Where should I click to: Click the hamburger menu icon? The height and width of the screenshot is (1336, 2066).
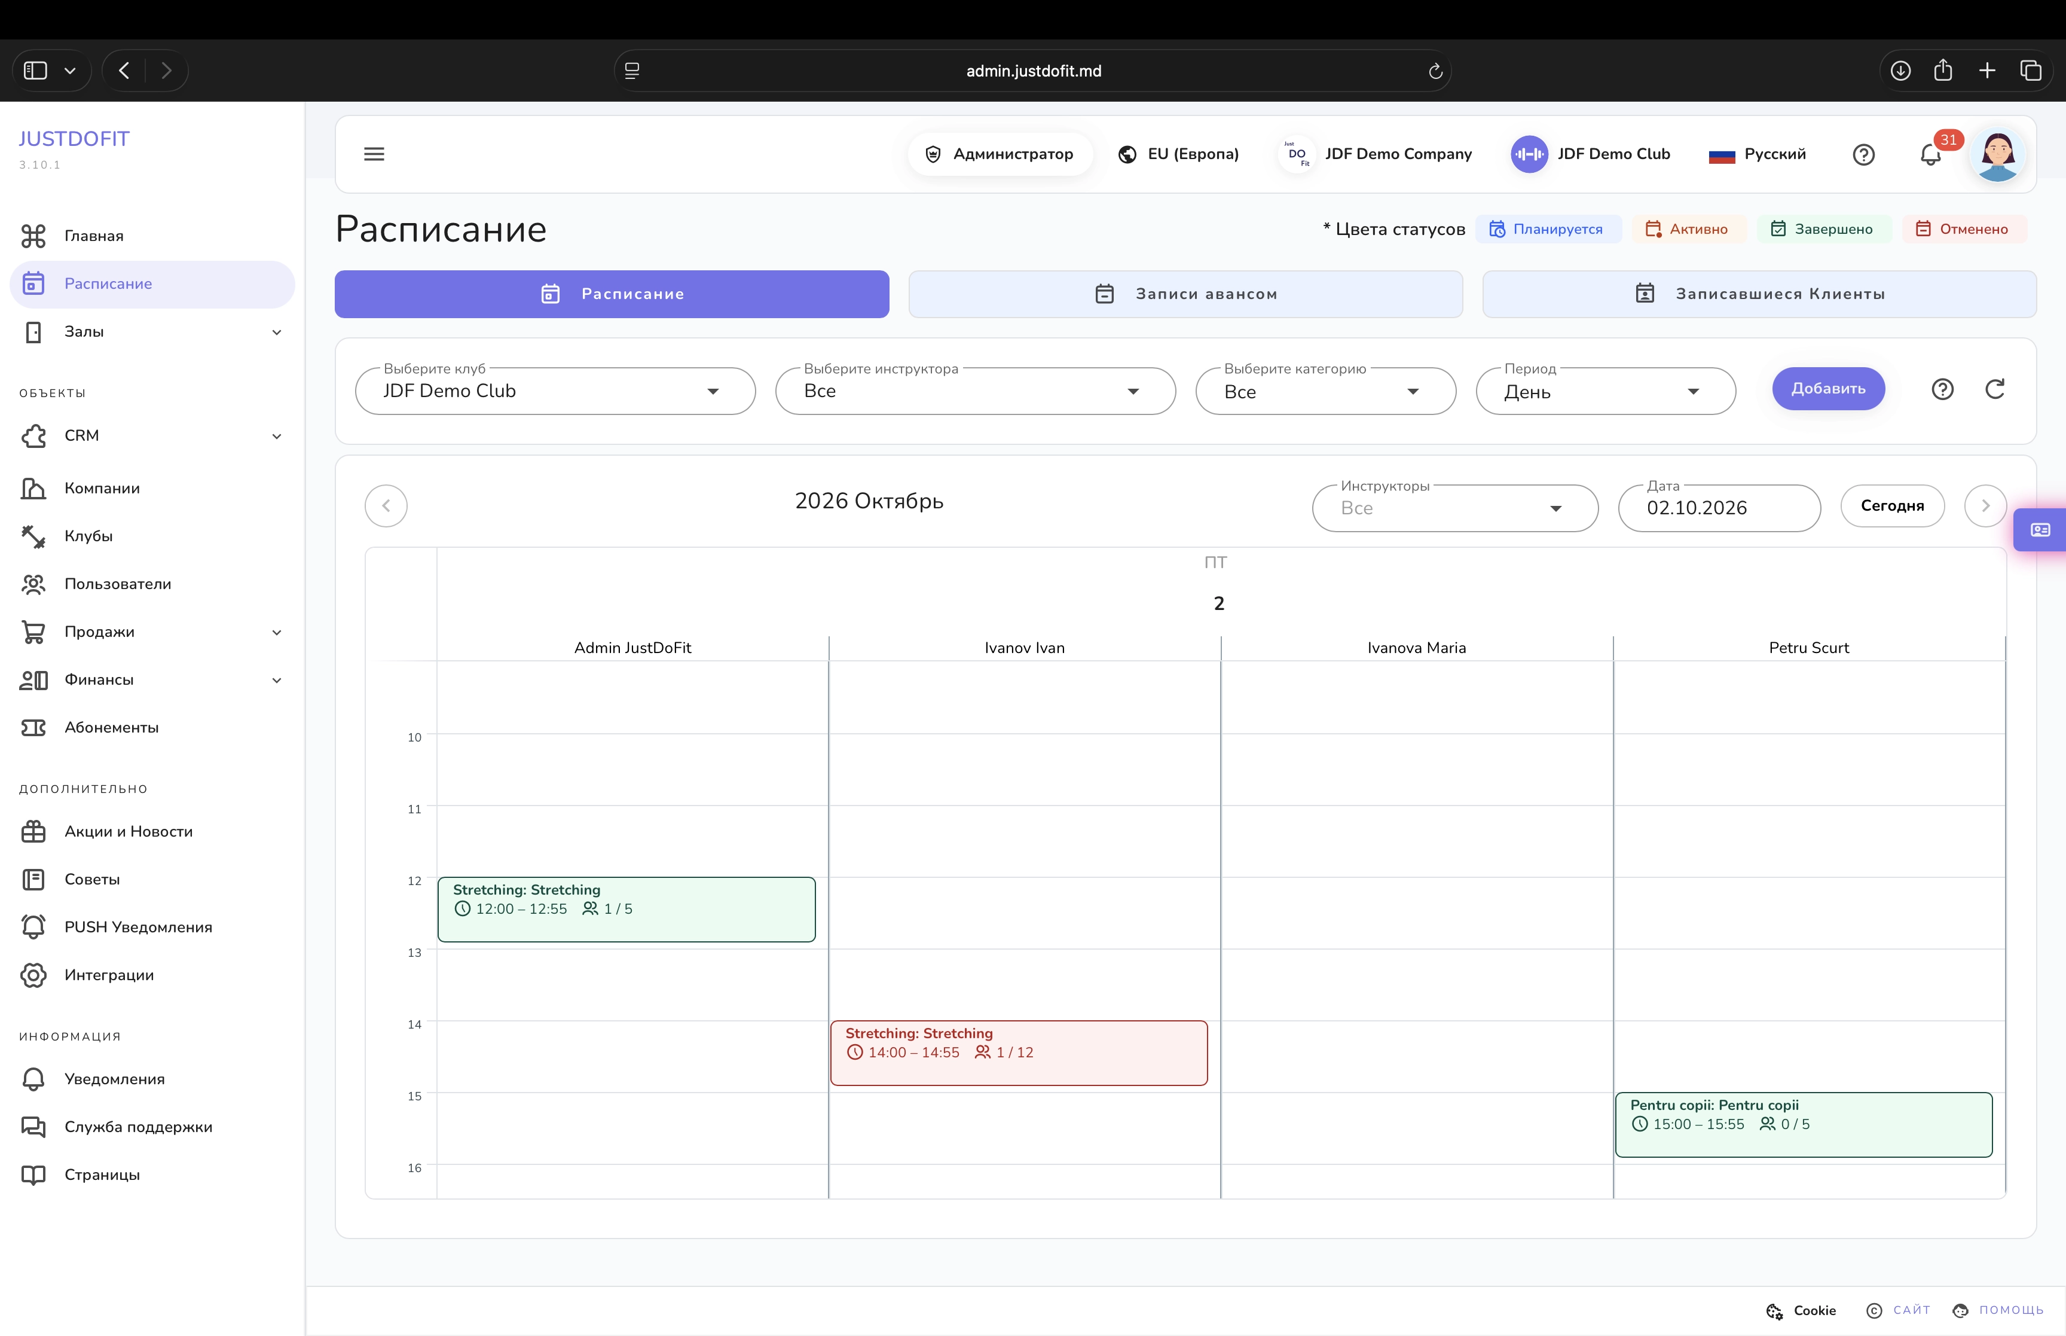pyautogui.click(x=374, y=154)
